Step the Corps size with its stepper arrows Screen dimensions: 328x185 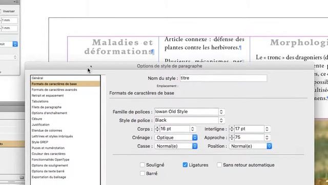(157, 129)
